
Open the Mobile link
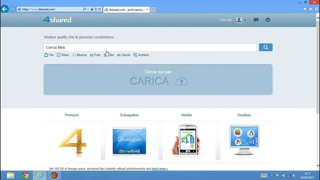click(x=187, y=115)
